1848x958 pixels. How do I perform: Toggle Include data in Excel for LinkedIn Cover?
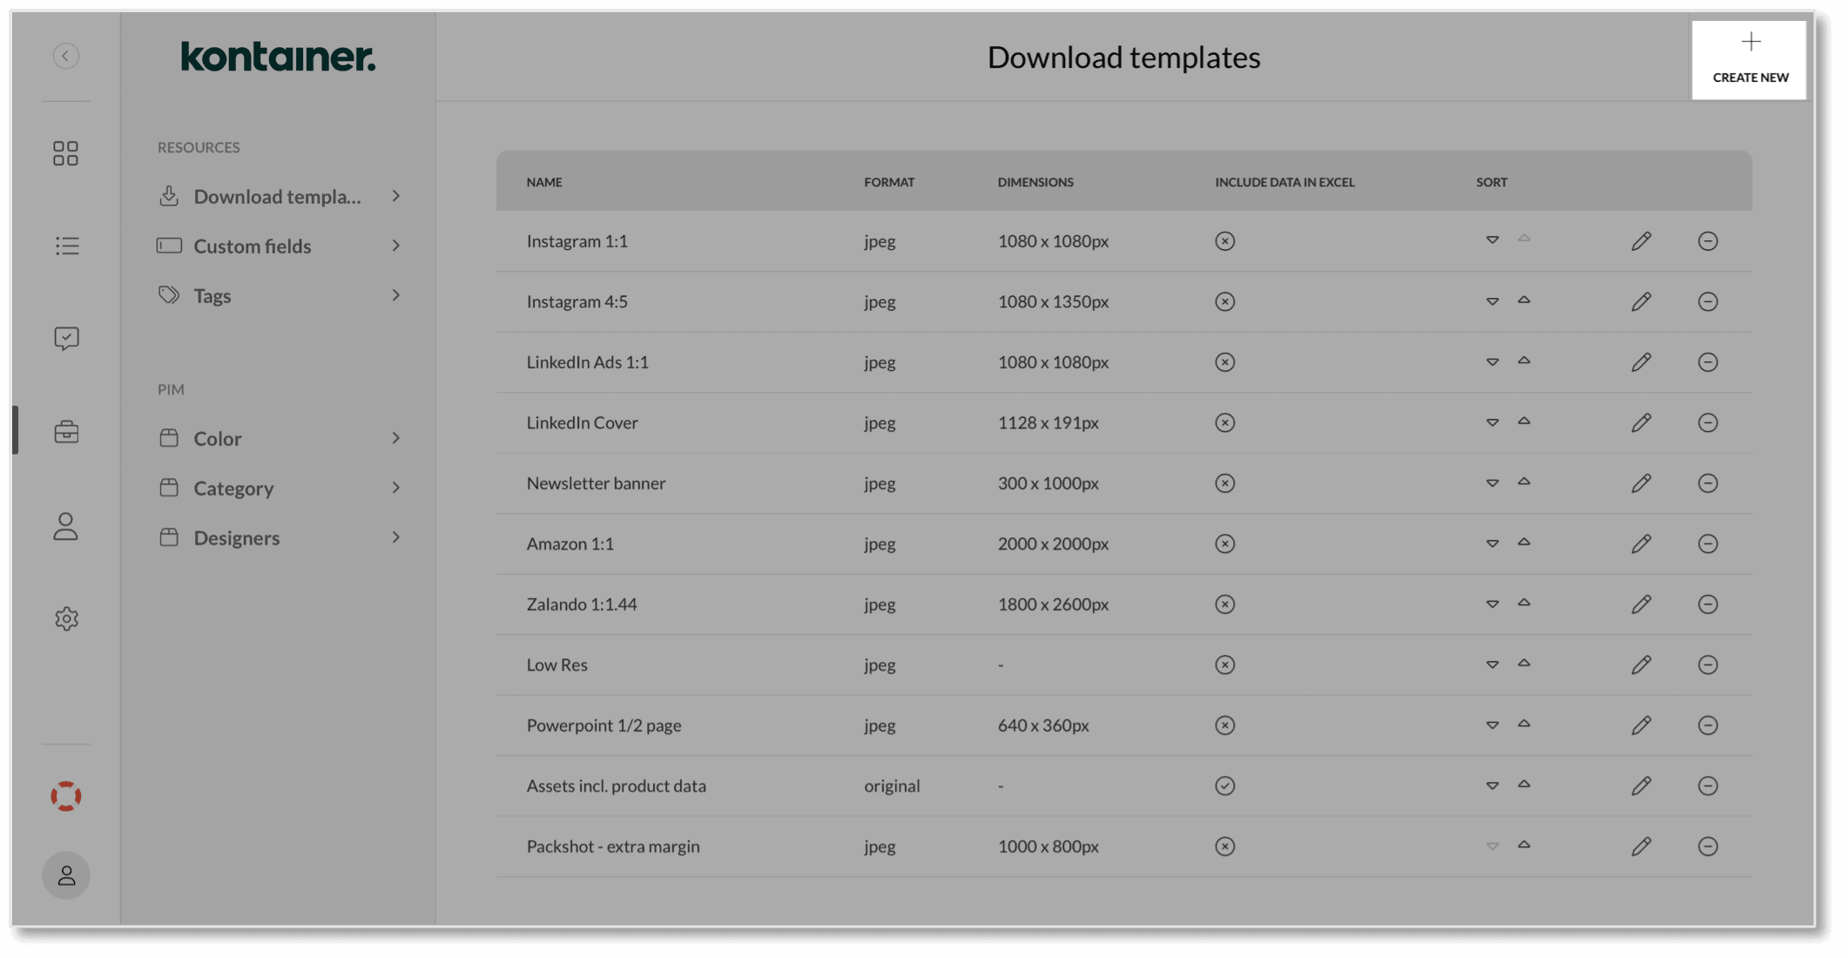1224,422
